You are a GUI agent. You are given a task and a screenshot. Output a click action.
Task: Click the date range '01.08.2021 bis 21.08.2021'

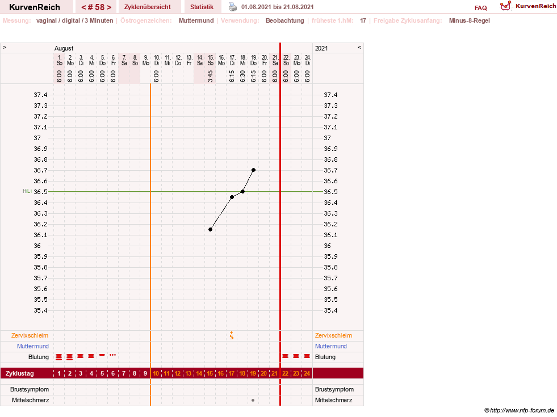[277, 7]
